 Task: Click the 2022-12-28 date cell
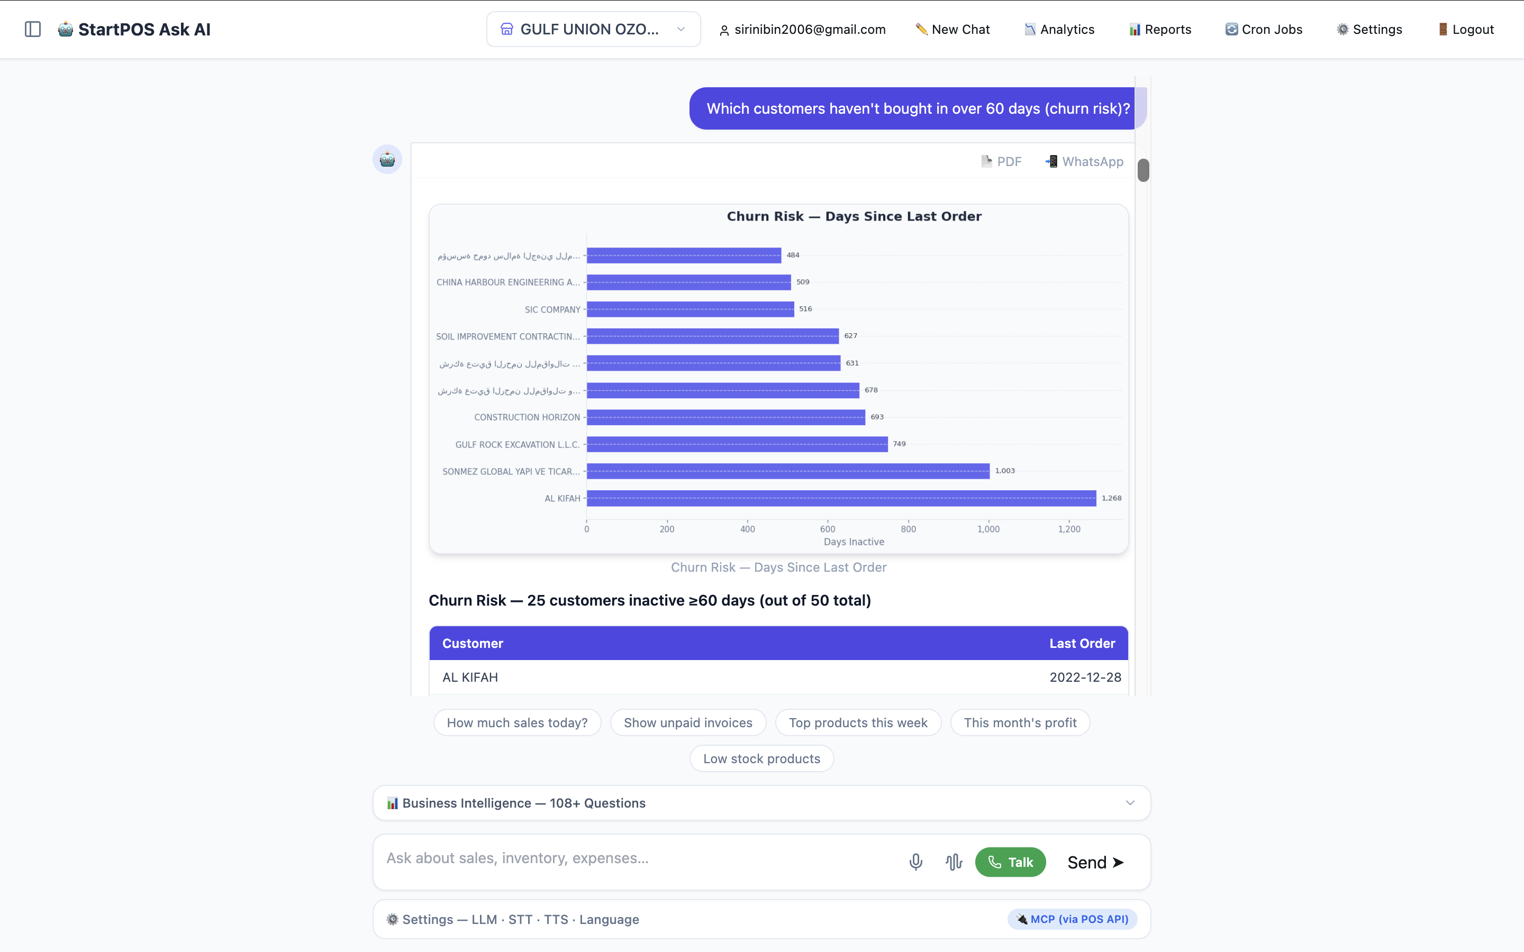[x=1085, y=678]
